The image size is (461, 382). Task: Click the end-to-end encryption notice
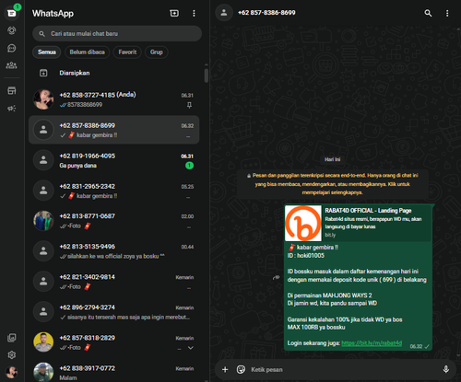[x=333, y=184]
